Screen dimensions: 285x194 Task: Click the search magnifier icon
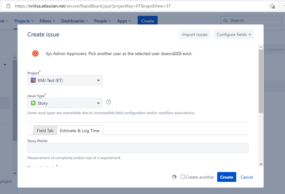[x=225, y=21]
